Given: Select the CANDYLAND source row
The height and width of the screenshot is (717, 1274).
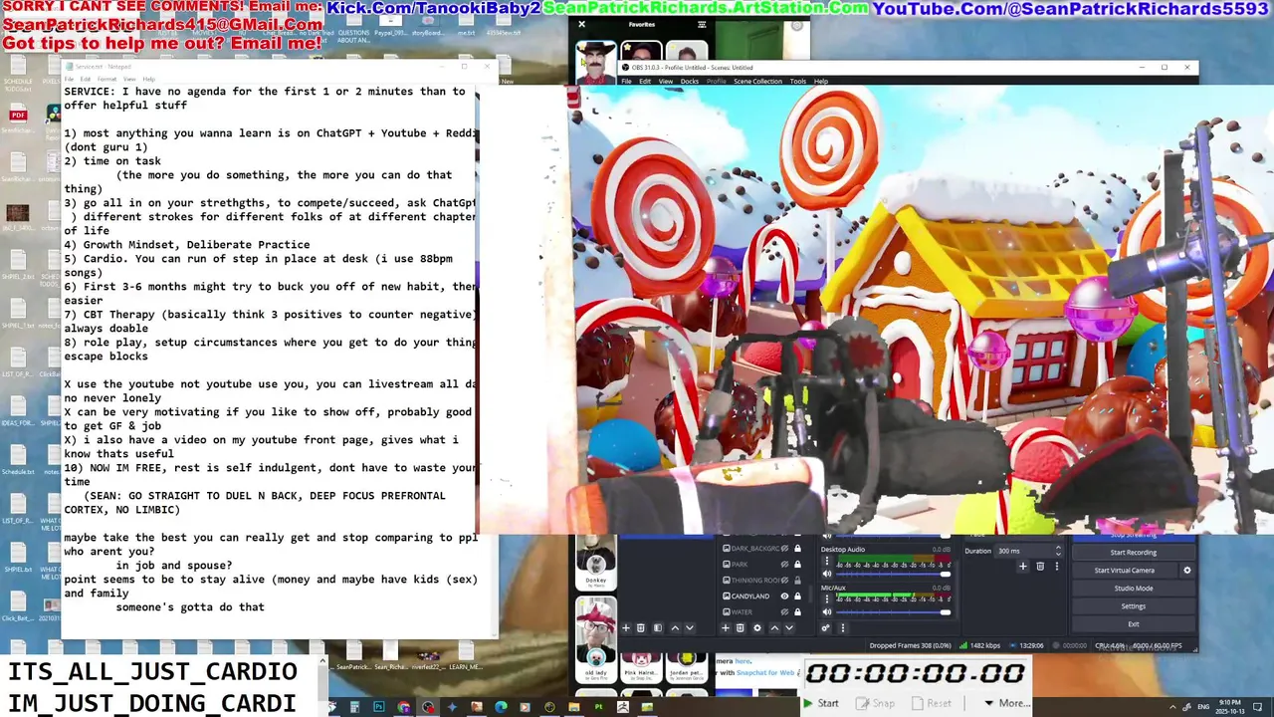Looking at the screenshot, I should (x=760, y=597).
